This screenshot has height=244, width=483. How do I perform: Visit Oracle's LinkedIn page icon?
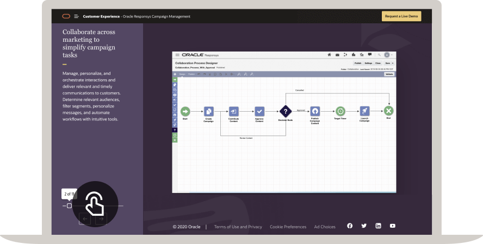[x=378, y=226]
